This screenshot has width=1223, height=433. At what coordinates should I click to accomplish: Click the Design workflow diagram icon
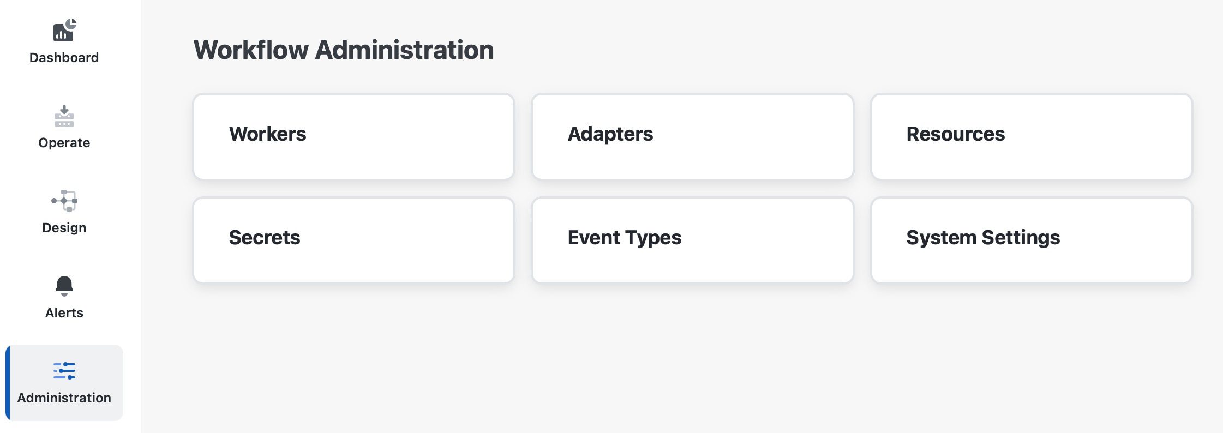point(64,201)
